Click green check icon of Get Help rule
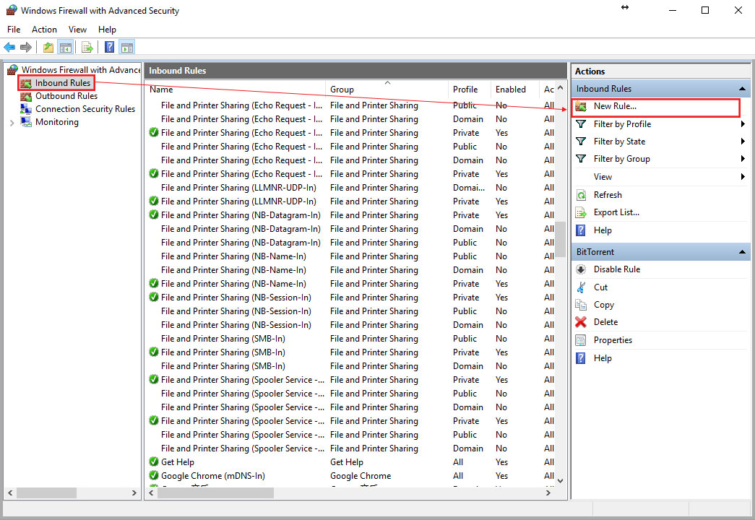The height and width of the screenshot is (520, 755). click(154, 461)
